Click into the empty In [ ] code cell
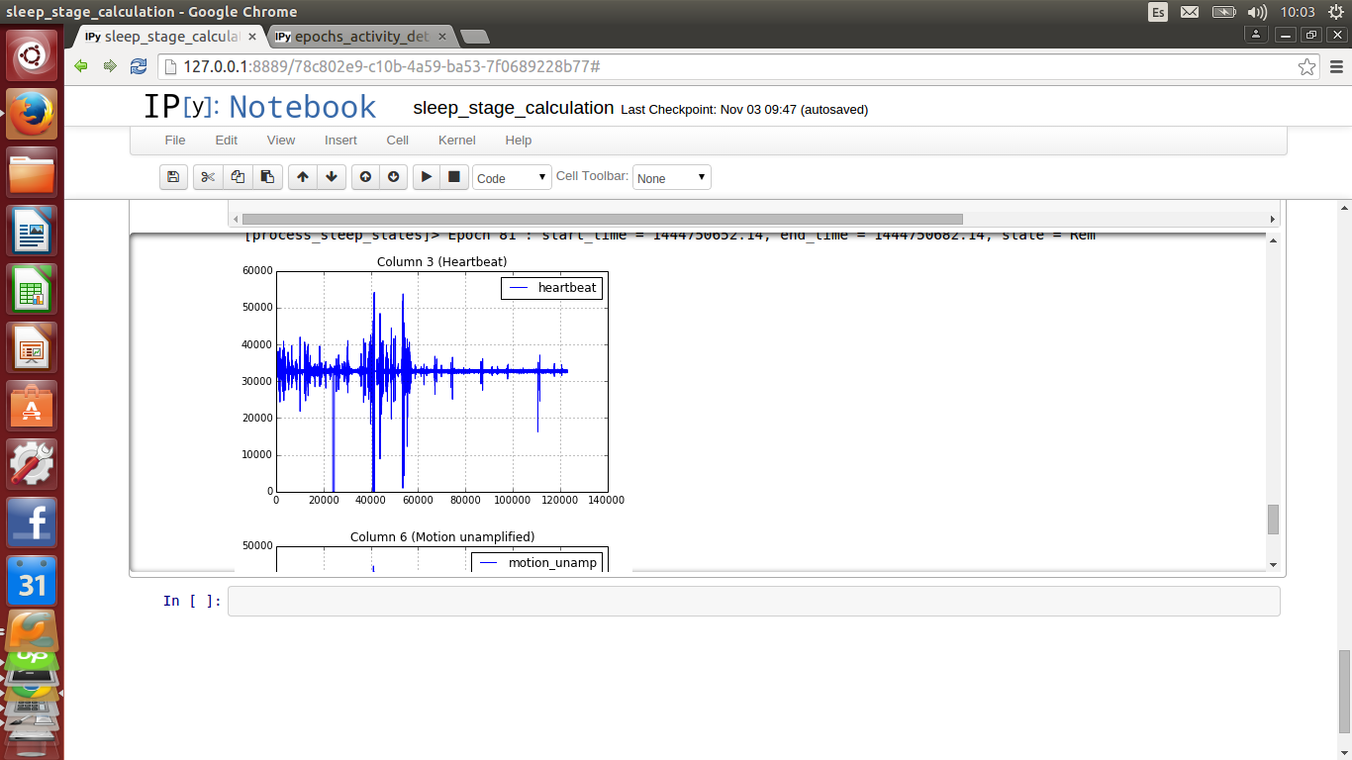Viewport: 1352px width, 760px height. click(752, 601)
